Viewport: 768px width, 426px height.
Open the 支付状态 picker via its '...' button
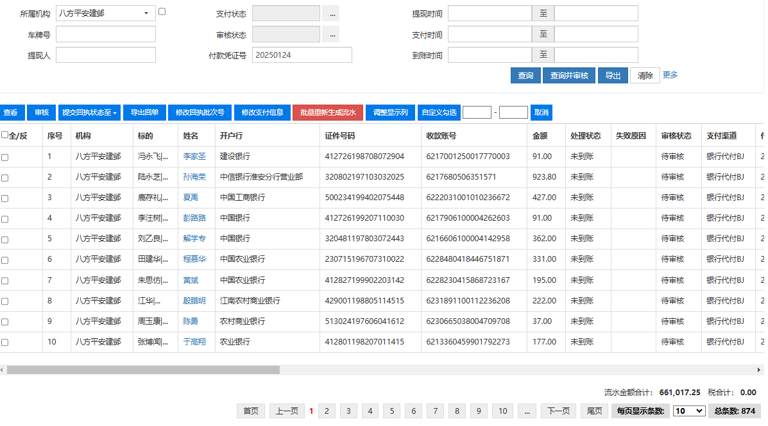click(x=330, y=13)
